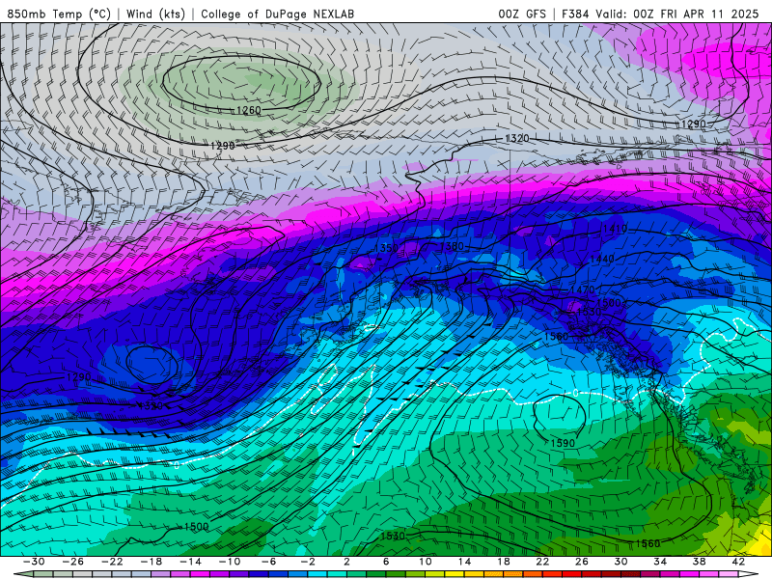Click the 30 value on the temperature scale
This screenshot has height=579, width=772.
(620, 562)
